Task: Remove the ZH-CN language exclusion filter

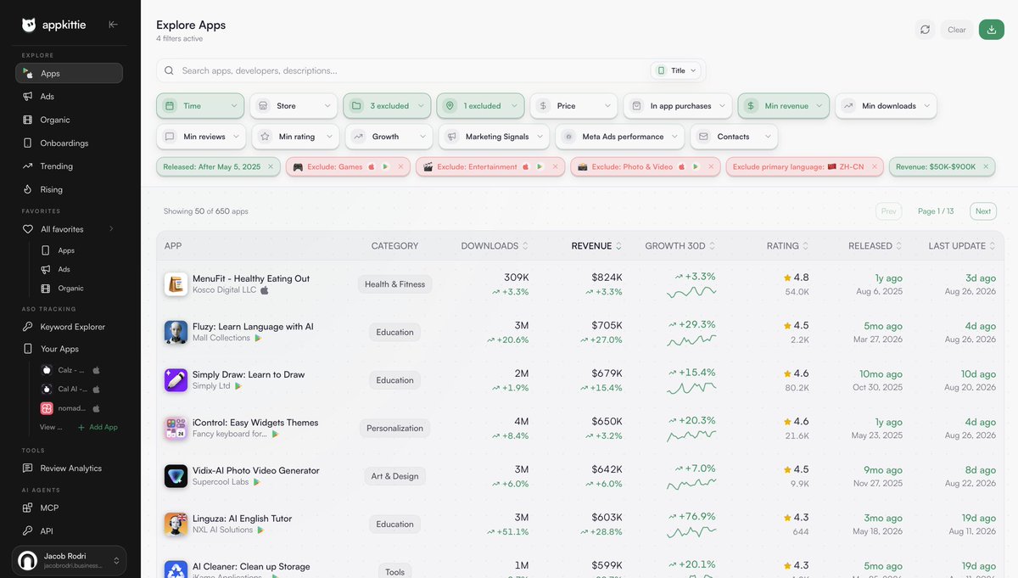Action: coord(873,167)
